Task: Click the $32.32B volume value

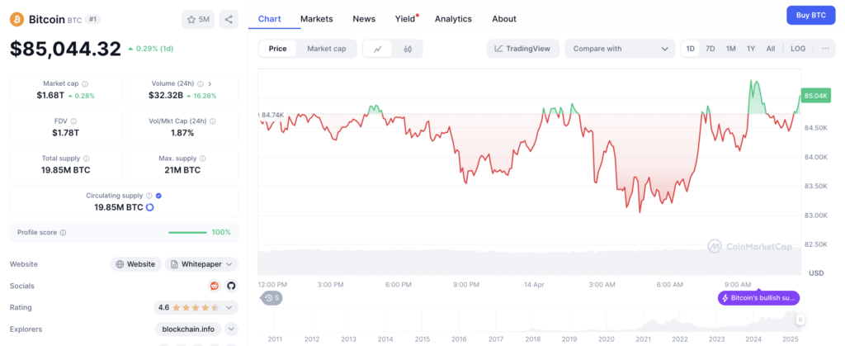Action: click(166, 96)
